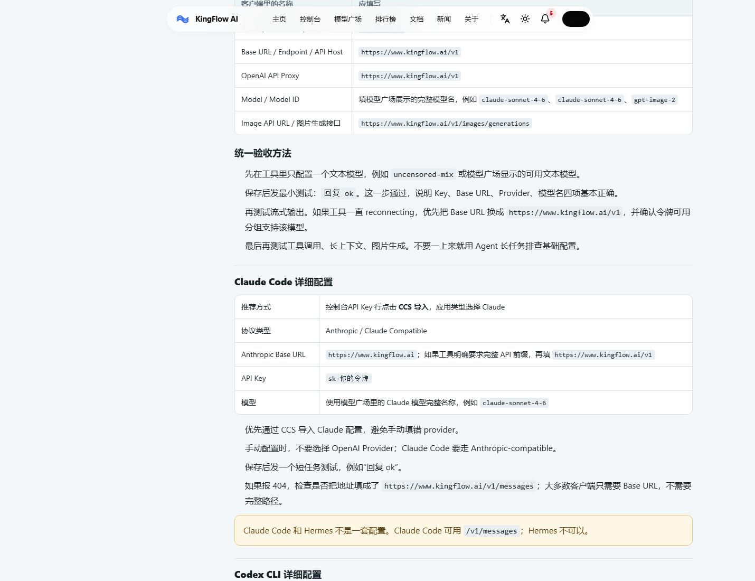Click the bold 'CCS 导入' text
This screenshot has width=755, height=581.
pos(413,307)
